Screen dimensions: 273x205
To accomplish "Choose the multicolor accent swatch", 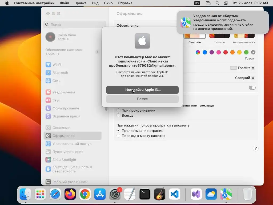I will tap(198, 52).
